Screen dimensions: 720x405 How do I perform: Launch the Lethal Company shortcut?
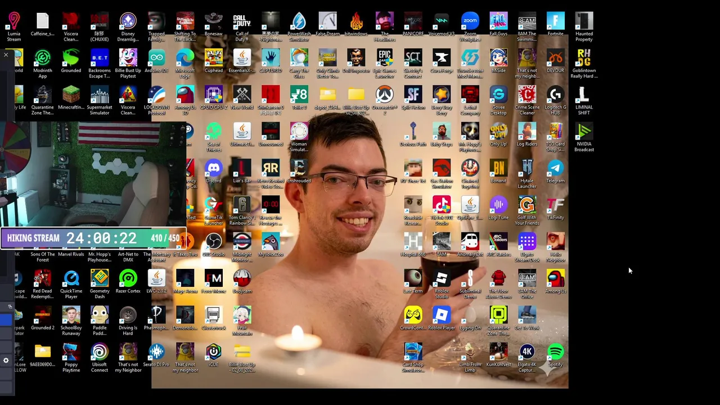[470, 101]
